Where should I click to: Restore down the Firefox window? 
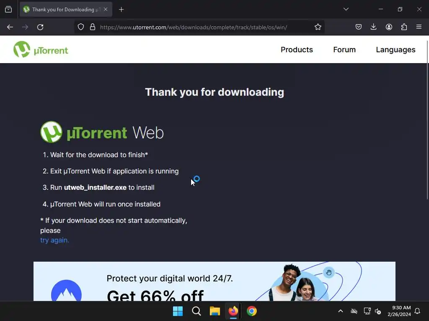click(x=400, y=9)
